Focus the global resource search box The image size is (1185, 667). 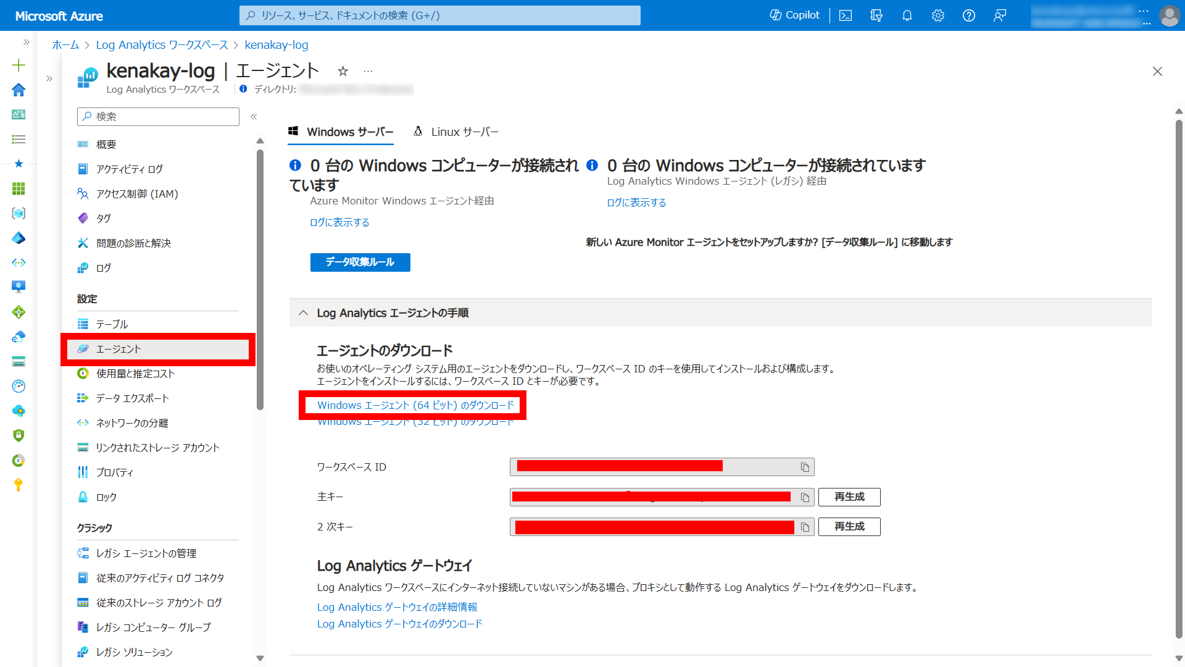click(x=439, y=15)
